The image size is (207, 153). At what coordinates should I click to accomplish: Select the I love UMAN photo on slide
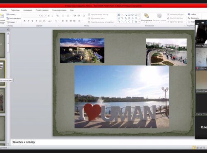pos(122,97)
